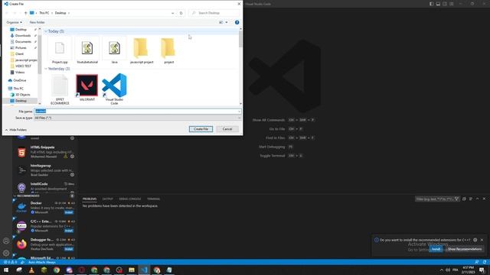Select the VALORANT shortcut
The width and height of the screenshot is (490, 275).
point(87,88)
